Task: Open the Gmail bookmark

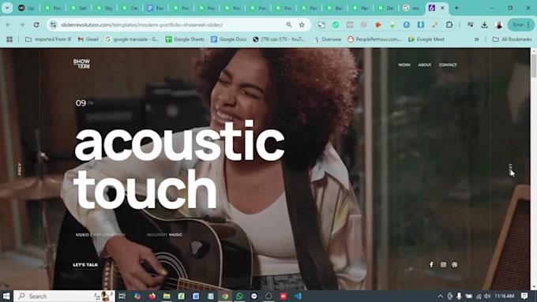Action: (x=88, y=39)
